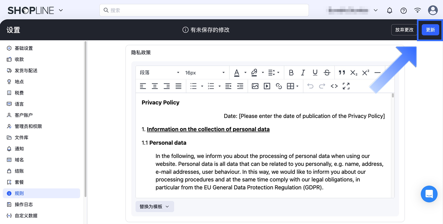The height and width of the screenshot is (224, 443).
Task: Insert a block quote
Action: [x=342, y=73]
